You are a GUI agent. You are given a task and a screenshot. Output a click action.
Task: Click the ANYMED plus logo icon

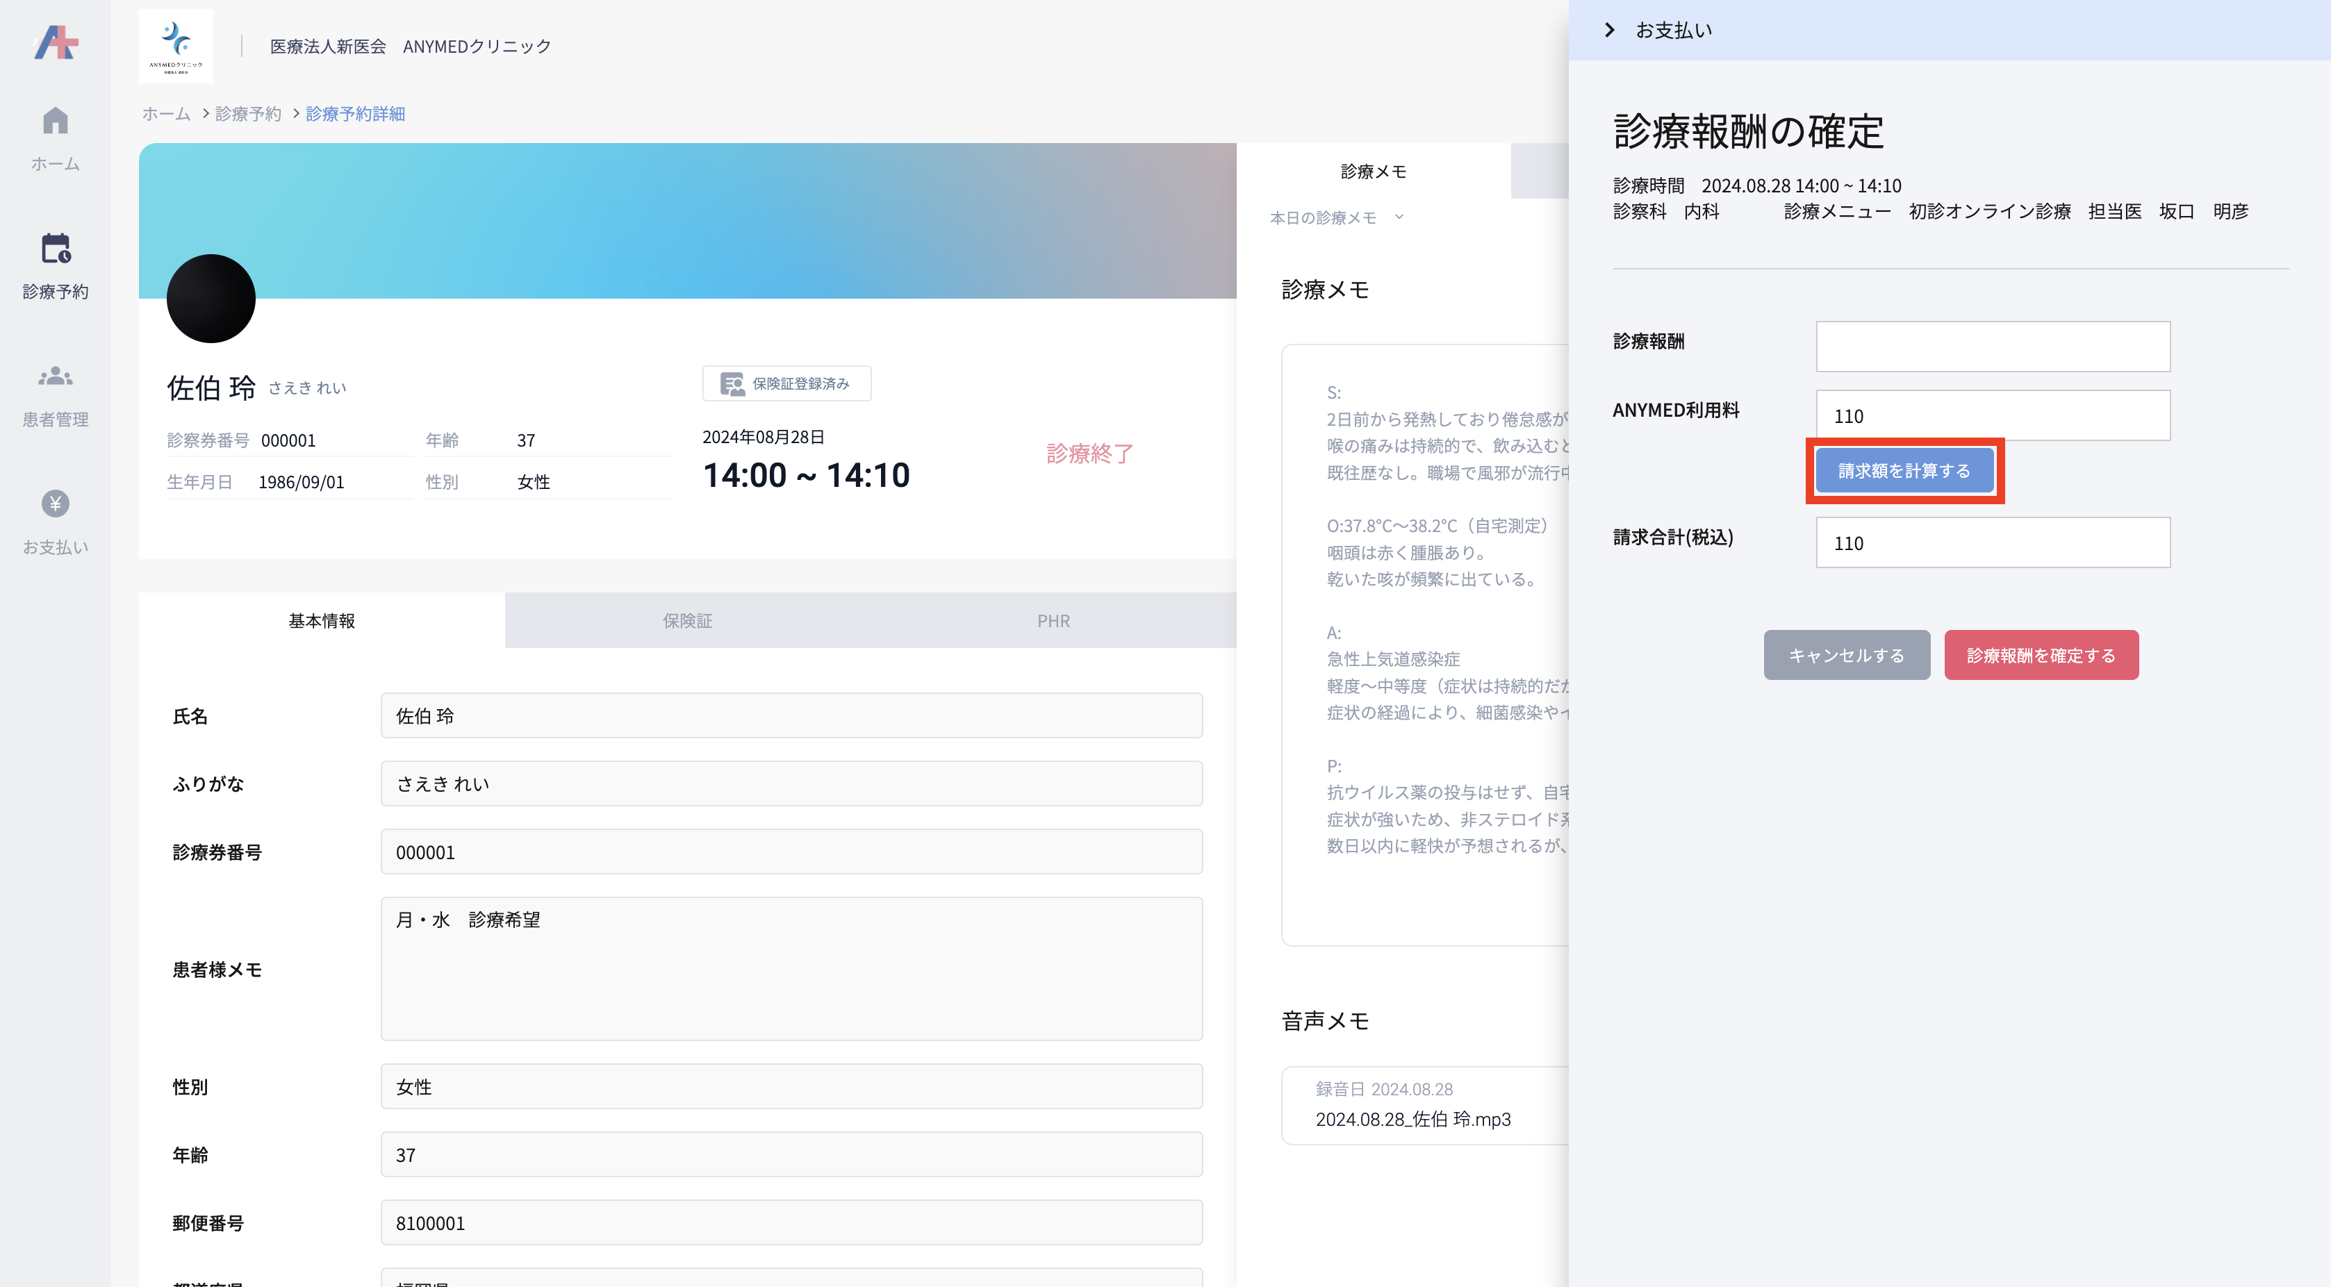tap(56, 42)
